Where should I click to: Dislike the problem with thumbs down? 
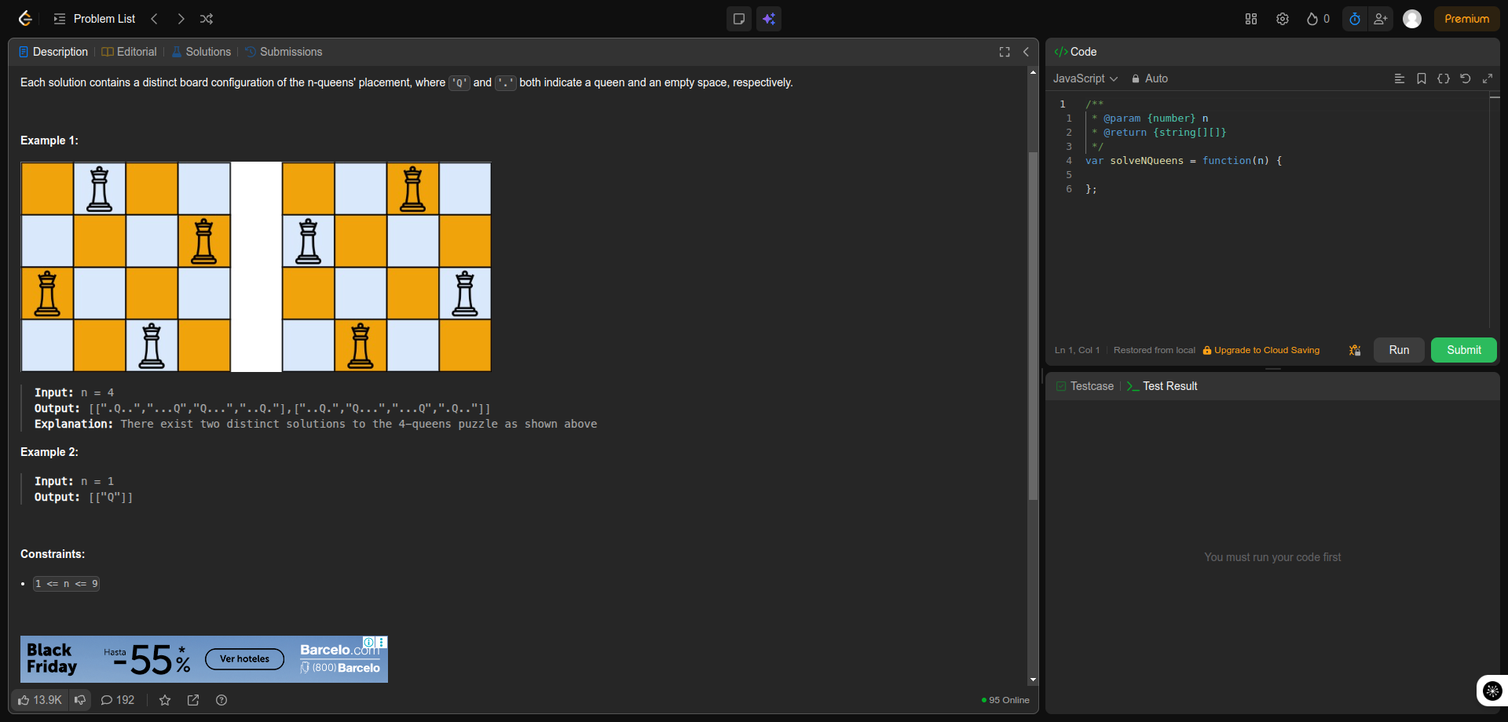(x=80, y=700)
